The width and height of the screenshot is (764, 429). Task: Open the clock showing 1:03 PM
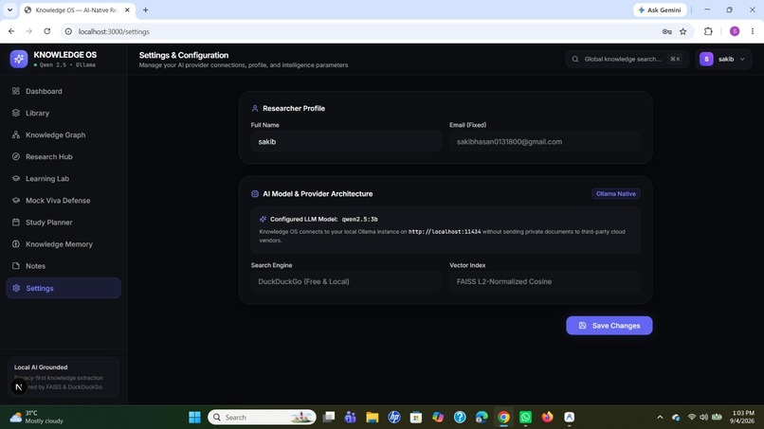[x=741, y=418]
